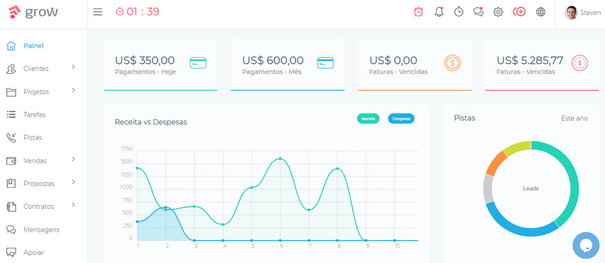Select Clientes in the sidebar
Image resolution: width=605 pixels, height=263 pixels.
36,69
